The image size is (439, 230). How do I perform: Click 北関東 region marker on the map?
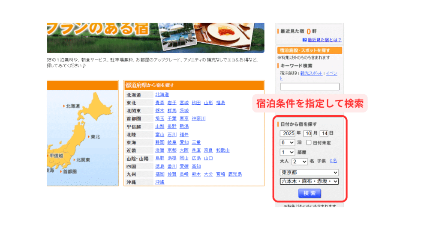pyautogui.click(x=82, y=160)
